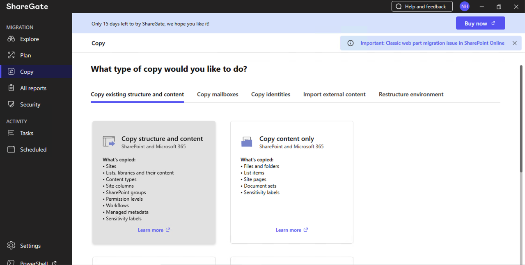Open Help and feedback

click(422, 7)
